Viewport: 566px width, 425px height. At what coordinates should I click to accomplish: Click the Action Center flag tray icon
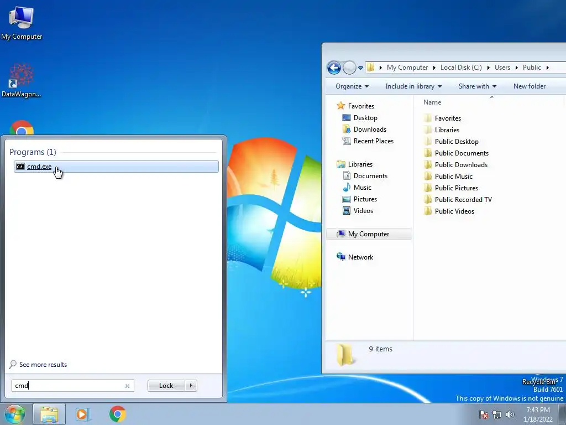(484, 414)
